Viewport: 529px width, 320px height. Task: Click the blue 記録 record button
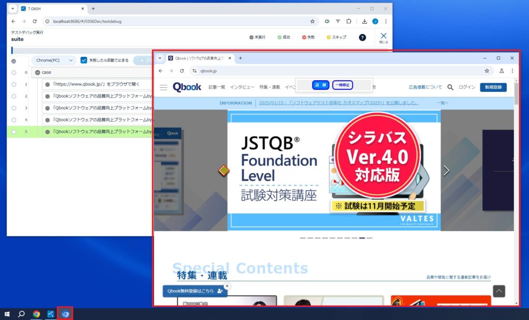click(x=320, y=85)
